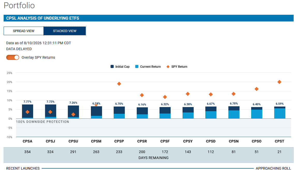Click the CPSF SPY return diamond marker

pyautogui.click(x=165, y=97)
